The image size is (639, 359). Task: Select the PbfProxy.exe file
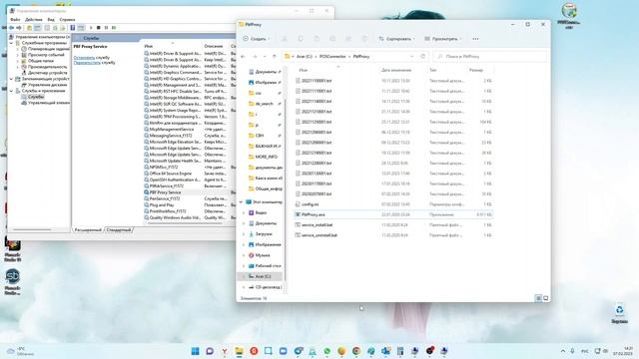[x=393, y=214]
